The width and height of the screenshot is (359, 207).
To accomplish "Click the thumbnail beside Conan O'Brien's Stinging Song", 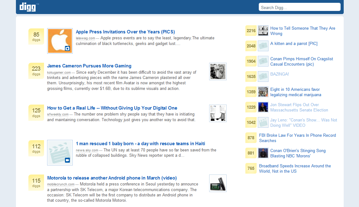I will click(x=263, y=153).
